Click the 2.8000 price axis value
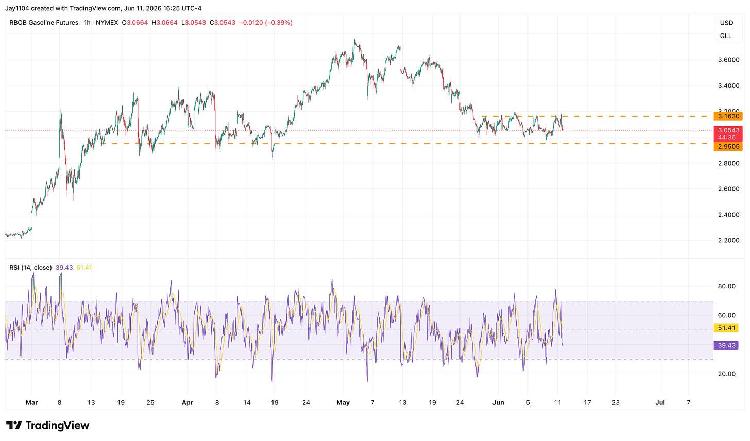750x441 pixels. pos(729,163)
